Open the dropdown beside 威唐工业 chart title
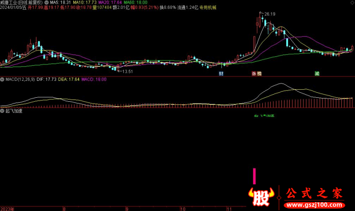 coord(47,3)
